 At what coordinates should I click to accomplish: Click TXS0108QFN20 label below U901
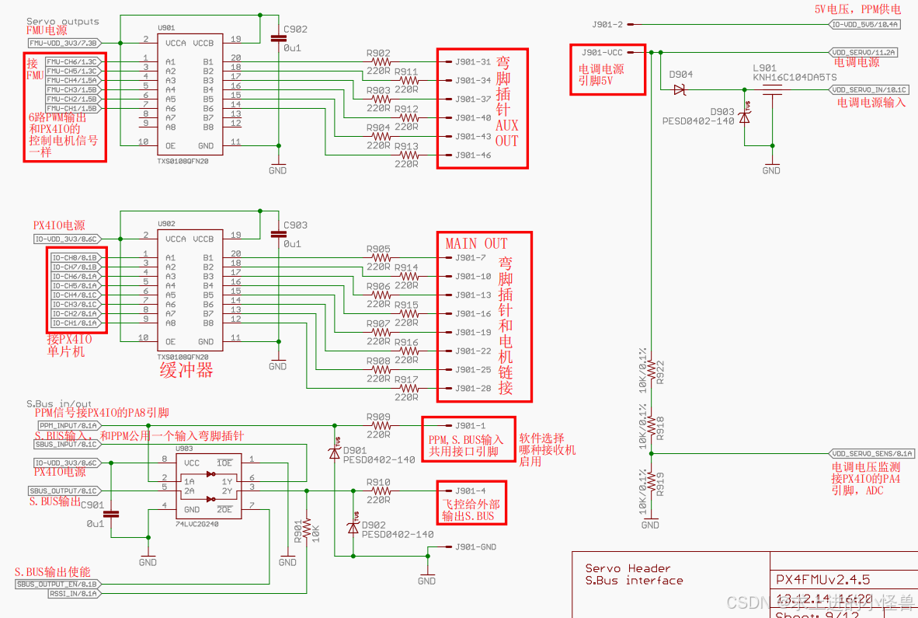[183, 161]
